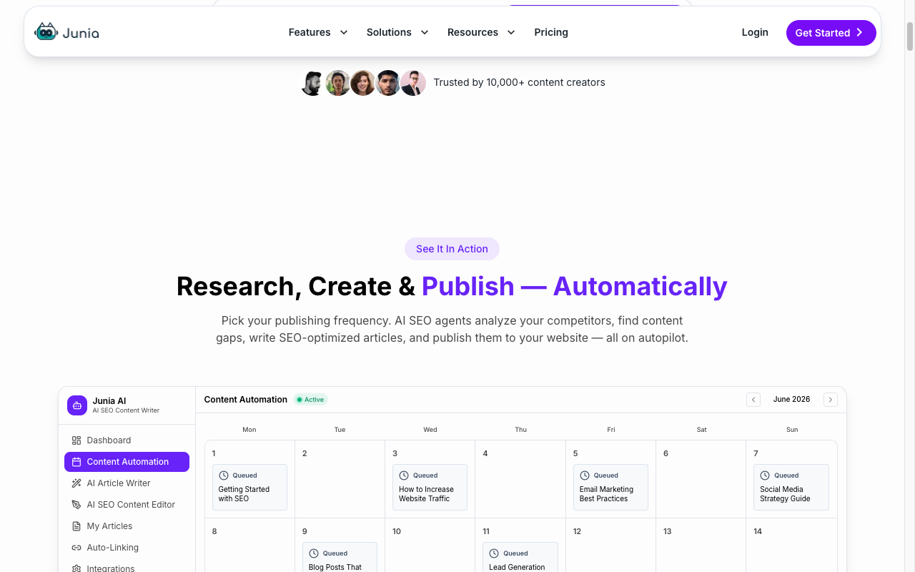Image resolution: width=915 pixels, height=572 pixels.
Task: Go to next month with right arrow
Action: coord(830,400)
